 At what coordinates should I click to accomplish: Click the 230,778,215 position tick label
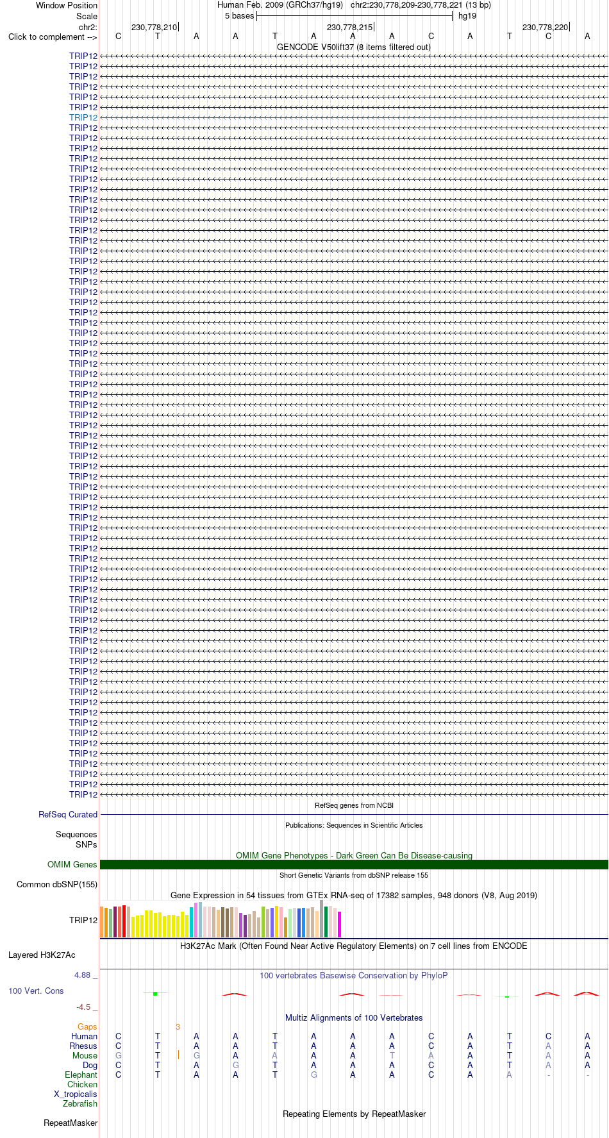tap(349, 27)
